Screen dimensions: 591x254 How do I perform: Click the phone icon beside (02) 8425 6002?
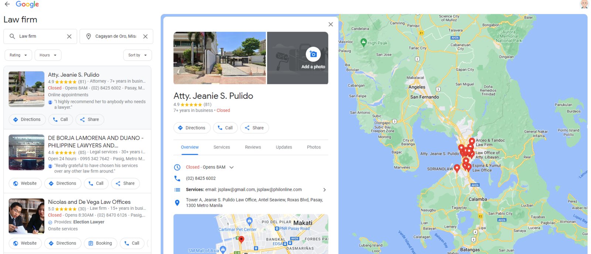[177, 178]
